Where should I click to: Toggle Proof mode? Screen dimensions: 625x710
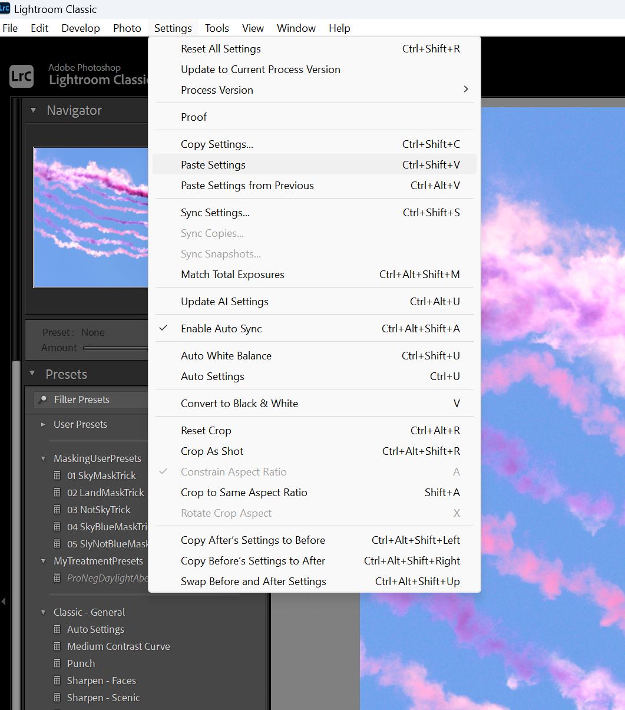coord(194,117)
